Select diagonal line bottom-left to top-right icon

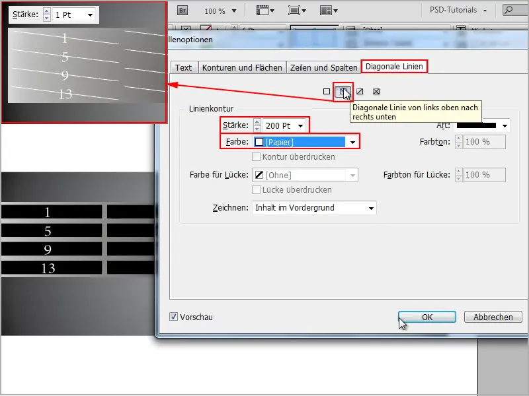pos(360,92)
